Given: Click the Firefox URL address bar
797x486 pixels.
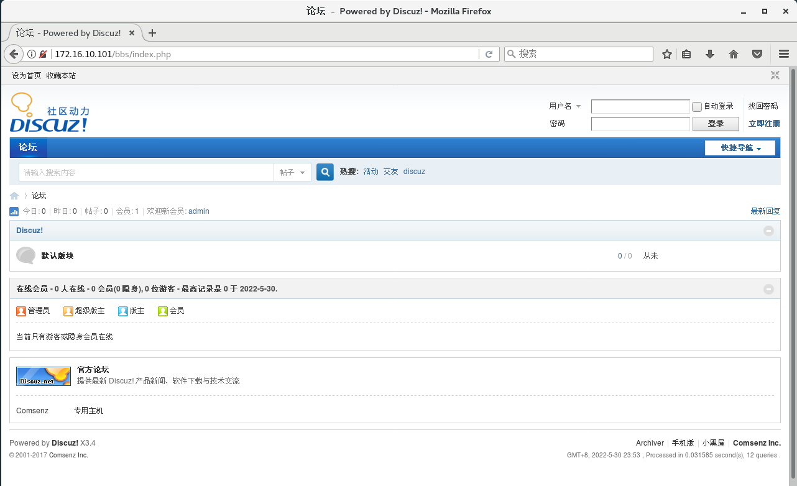Looking at the screenshot, I should point(264,54).
